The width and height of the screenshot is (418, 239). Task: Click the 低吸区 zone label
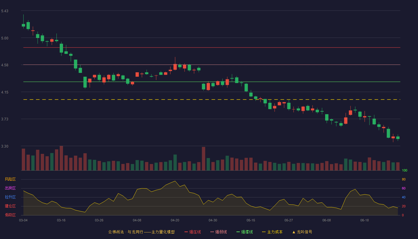click(10, 215)
